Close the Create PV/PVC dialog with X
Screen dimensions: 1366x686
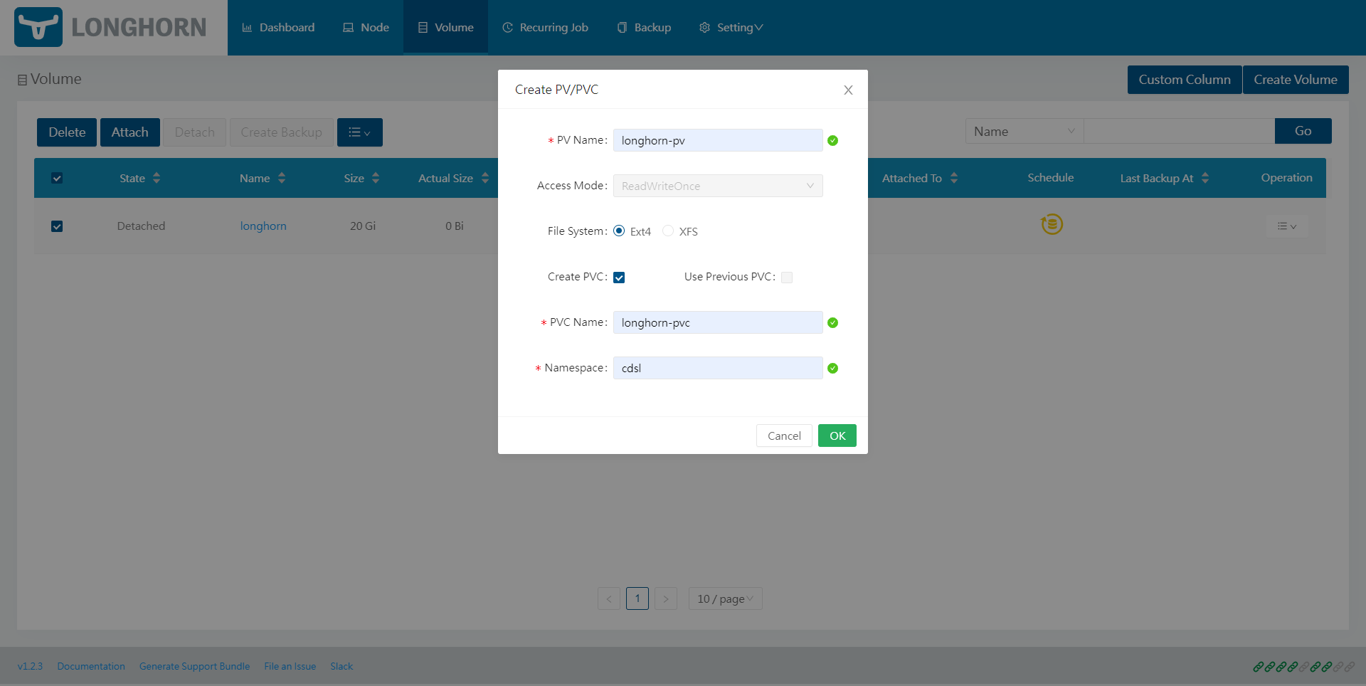(847, 90)
